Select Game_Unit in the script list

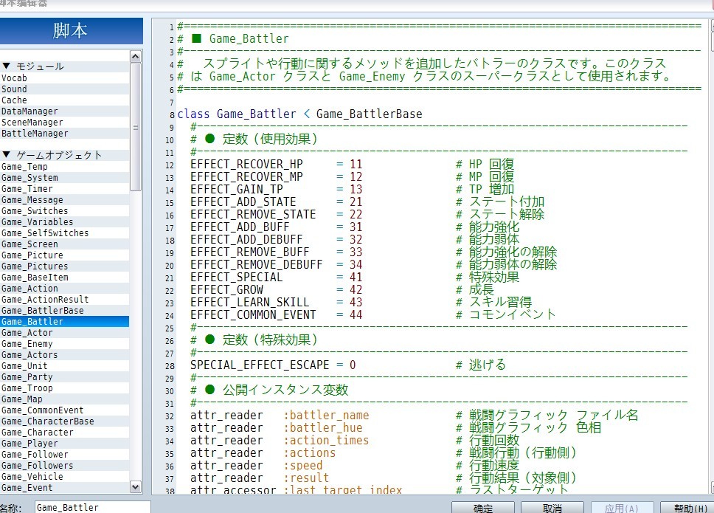65,366
